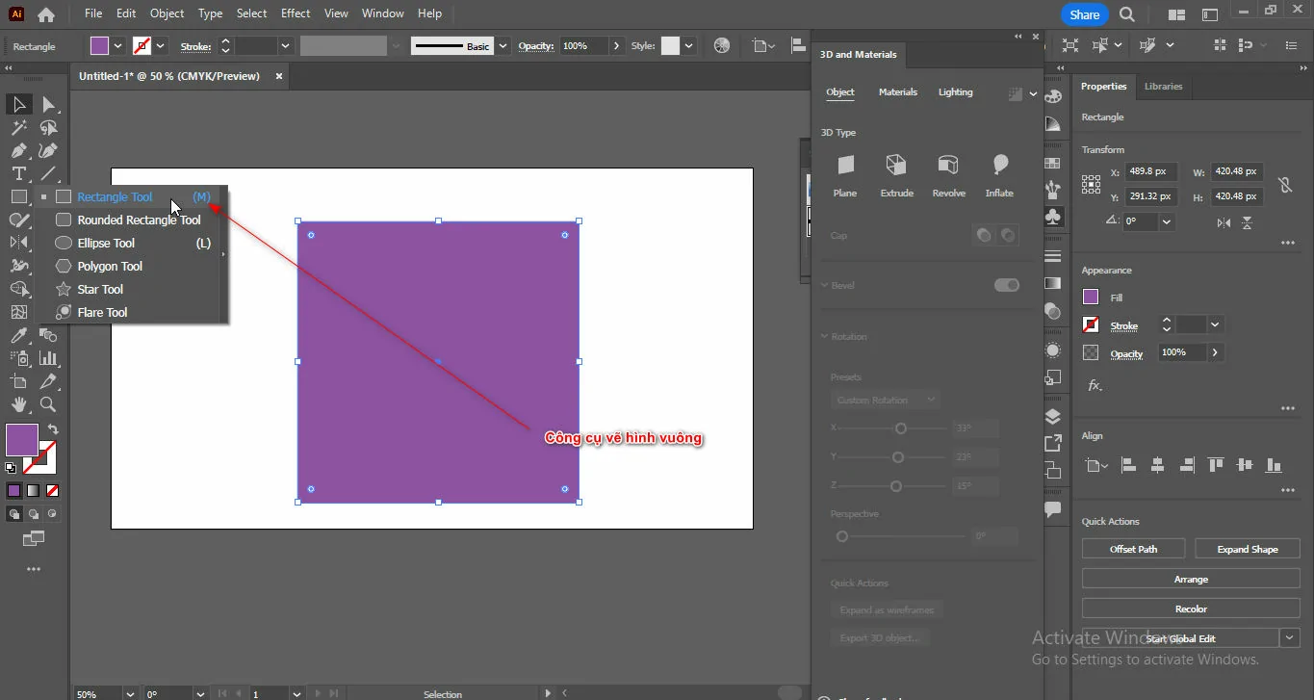Open the Opacity dropdown in the control bar
The height and width of the screenshot is (700, 1314).
click(x=616, y=45)
